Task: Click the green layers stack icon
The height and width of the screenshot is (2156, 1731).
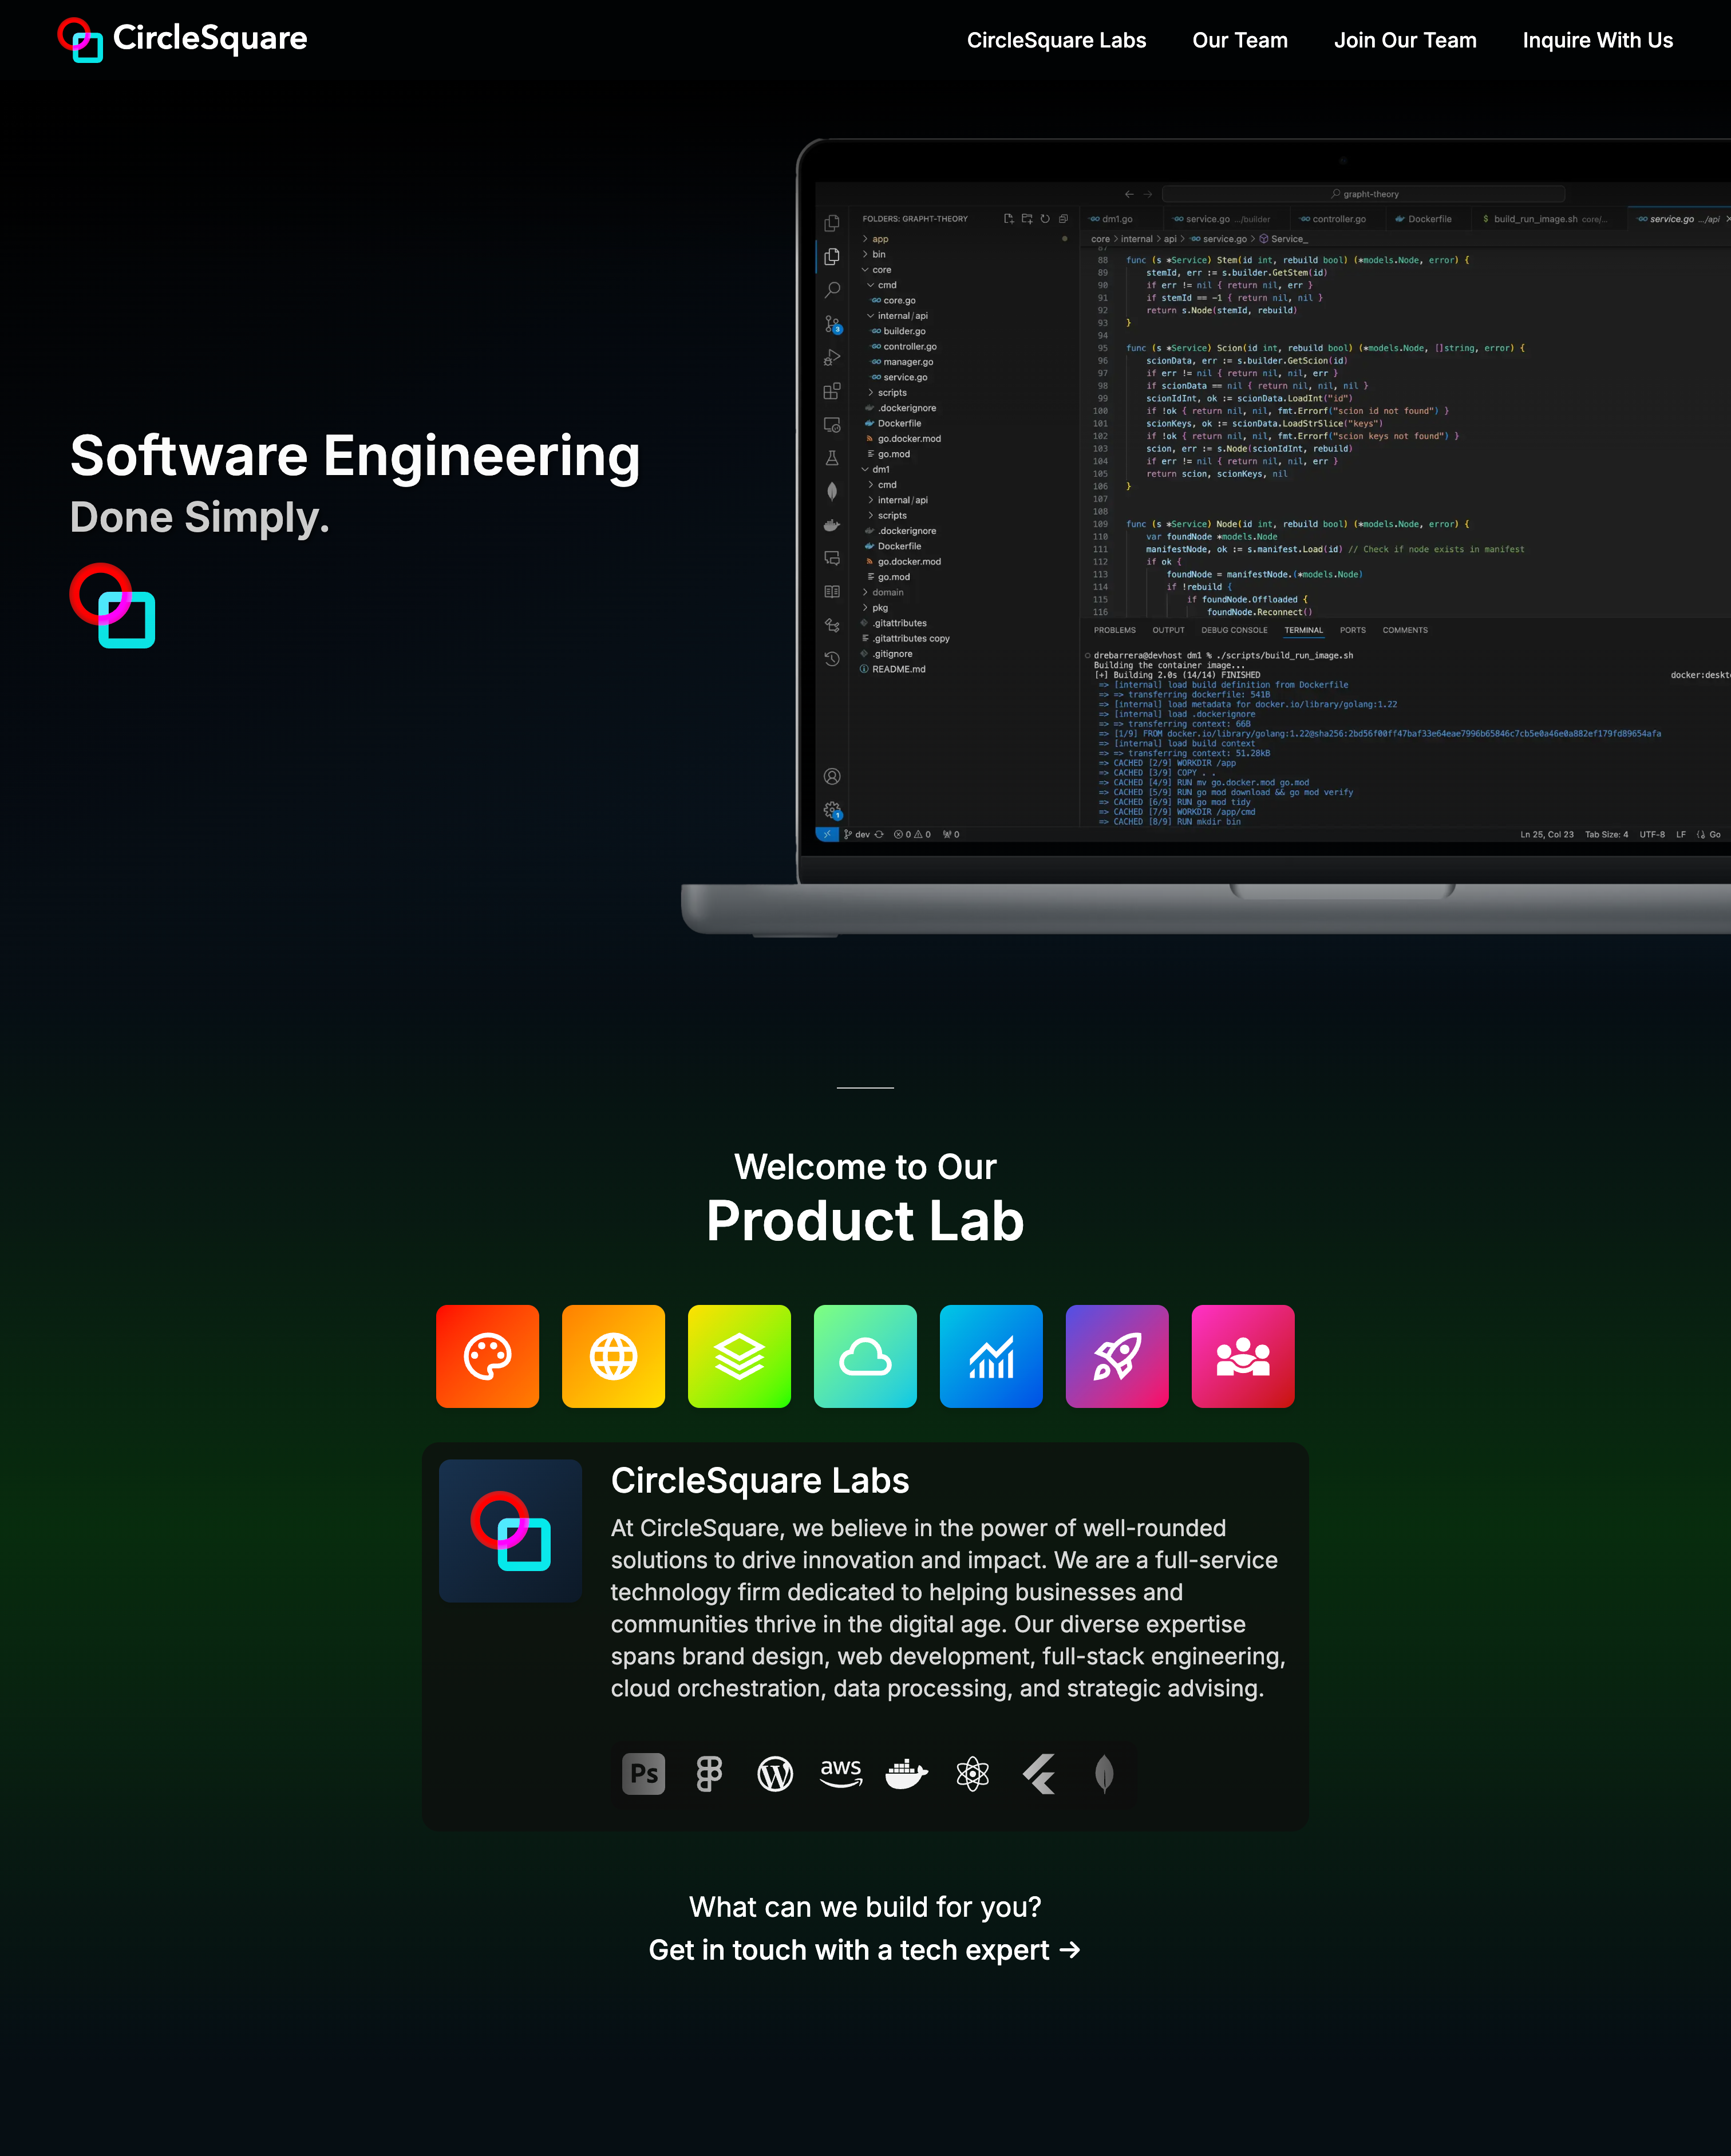Action: tap(739, 1356)
